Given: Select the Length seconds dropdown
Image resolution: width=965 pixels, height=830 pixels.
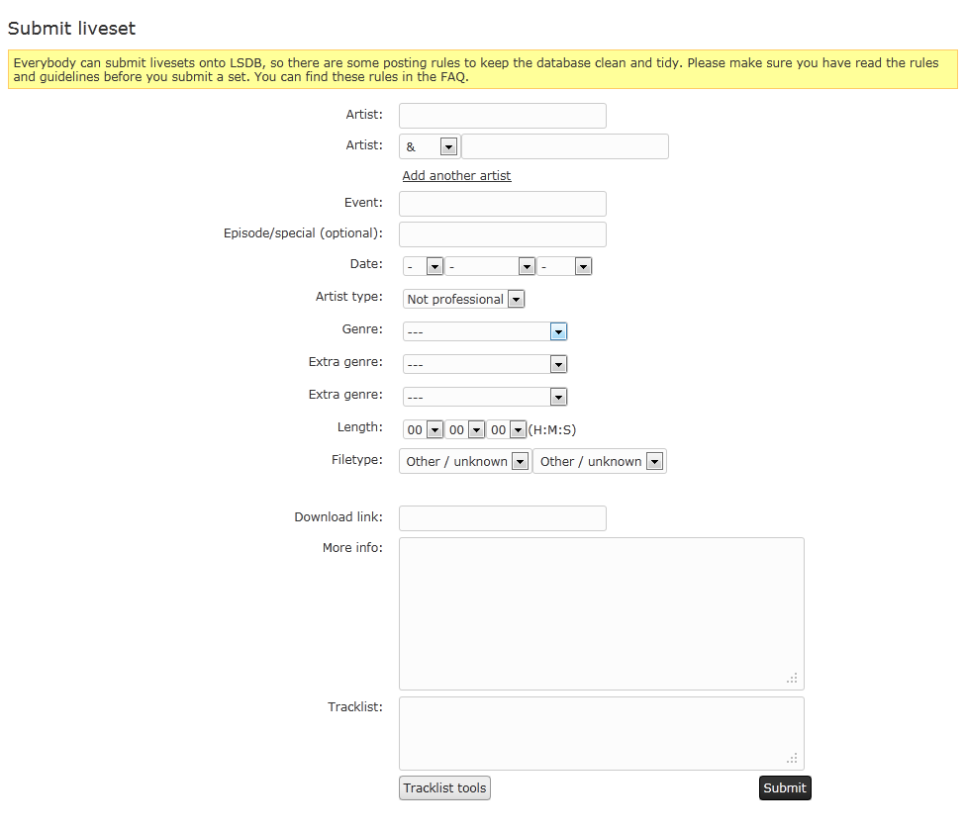Looking at the screenshot, I should click(x=507, y=429).
